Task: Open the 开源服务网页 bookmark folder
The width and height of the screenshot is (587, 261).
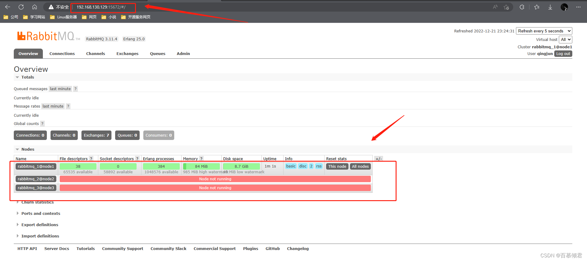Action: click(136, 17)
